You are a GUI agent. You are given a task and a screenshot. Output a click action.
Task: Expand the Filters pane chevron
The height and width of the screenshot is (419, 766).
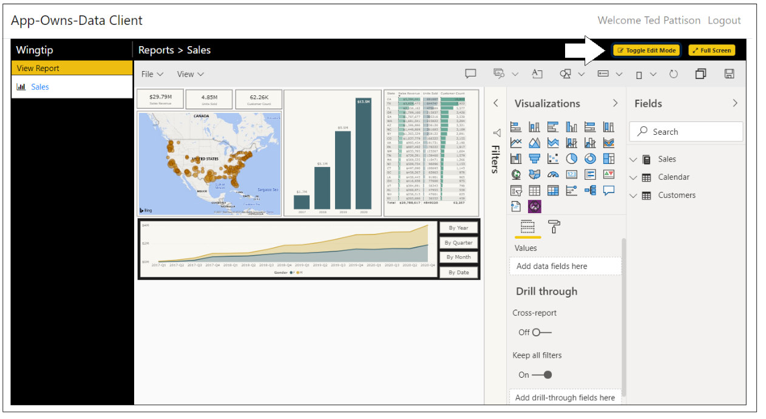(x=495, y=103)
